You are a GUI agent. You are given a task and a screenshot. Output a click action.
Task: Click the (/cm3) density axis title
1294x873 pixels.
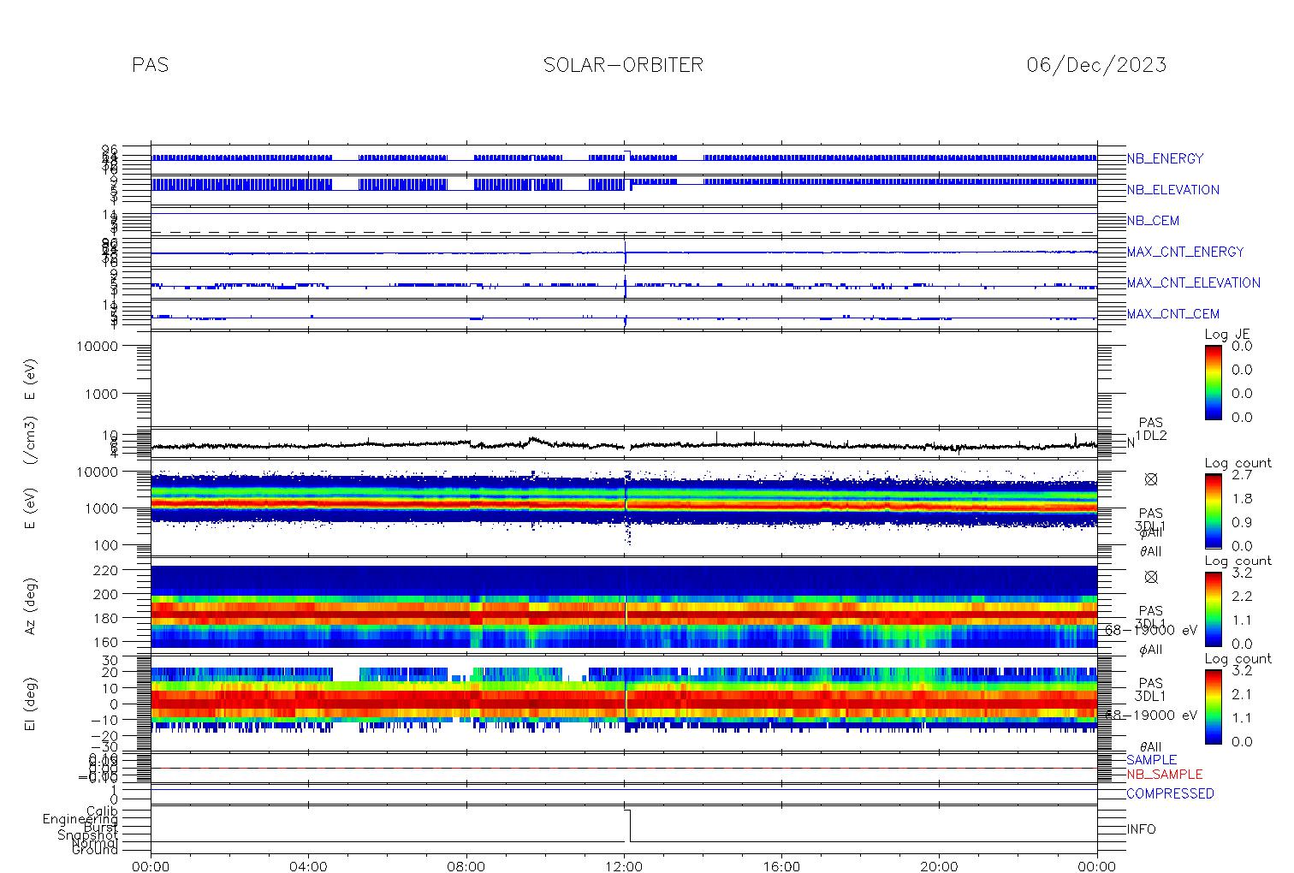31,442
